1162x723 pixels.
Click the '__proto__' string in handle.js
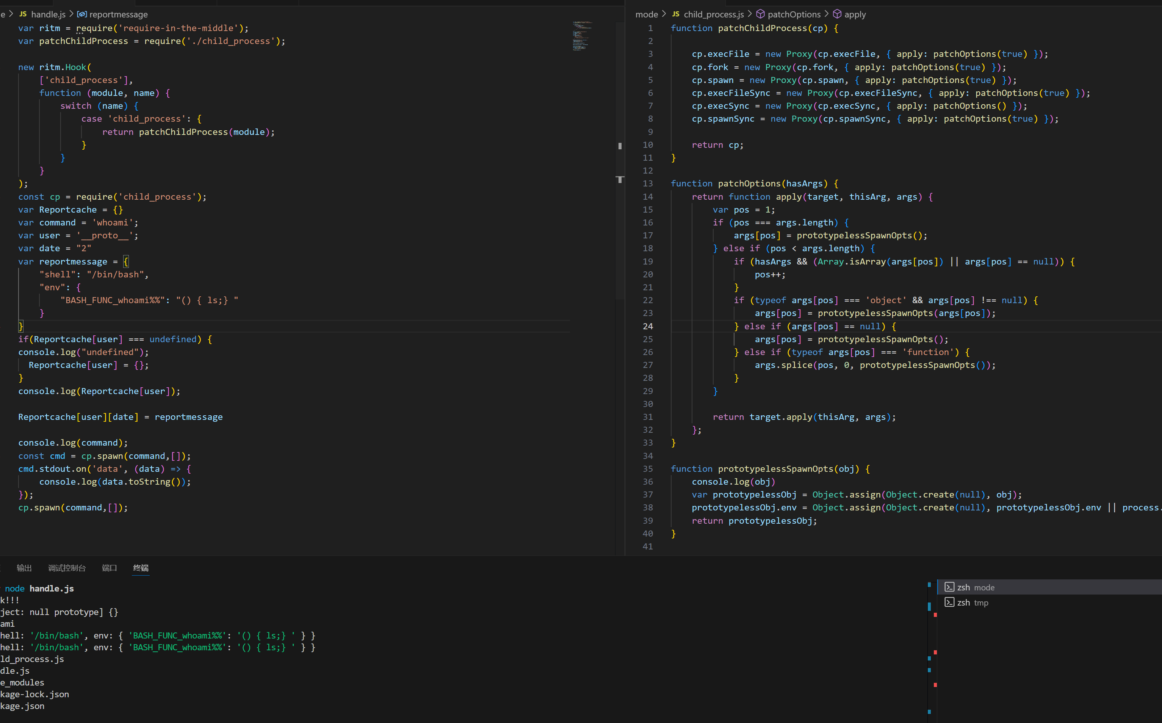(x=105, y=235)
